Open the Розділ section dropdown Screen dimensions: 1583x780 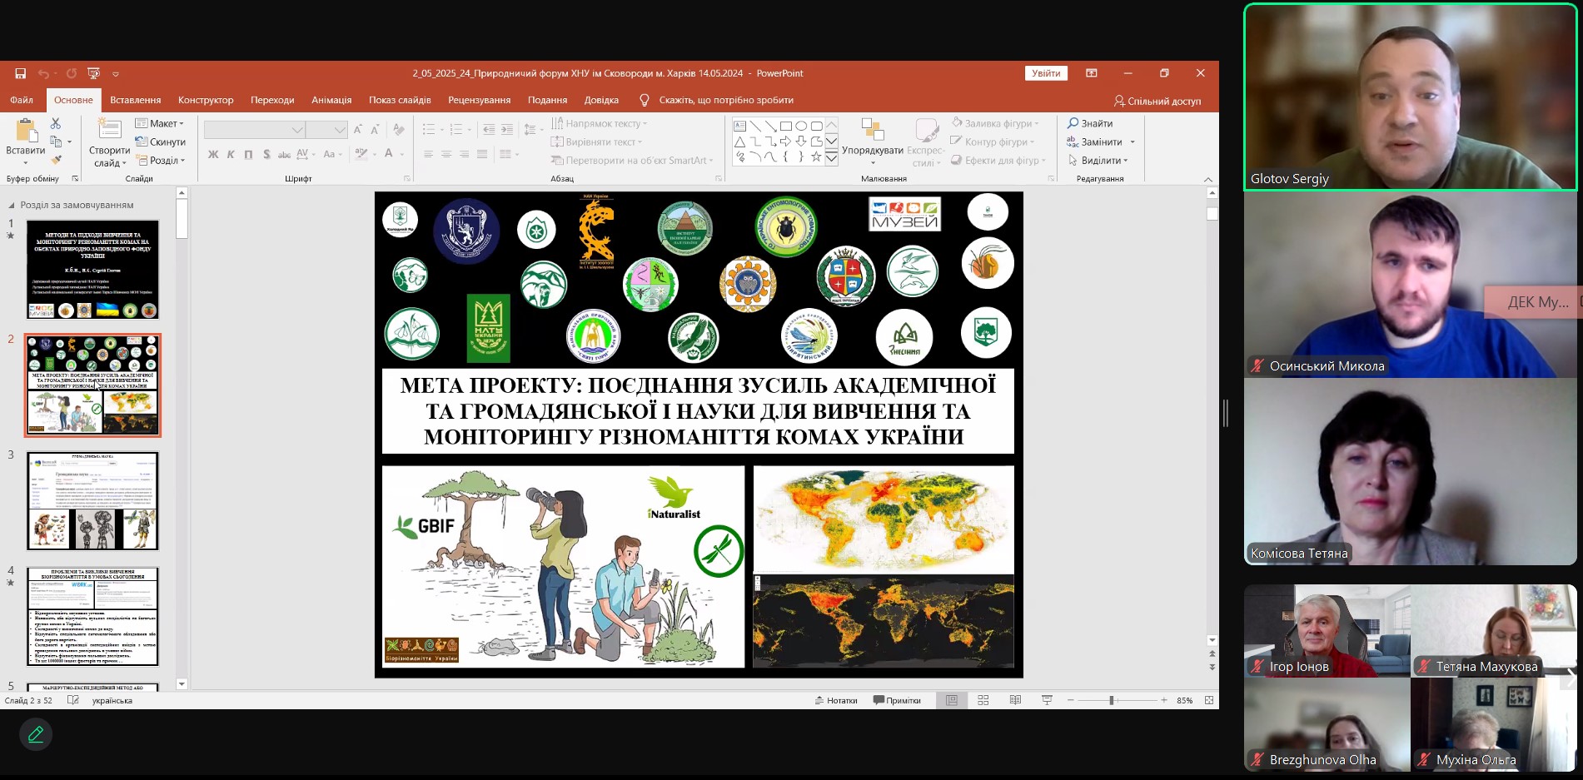(x=161, y=161)
